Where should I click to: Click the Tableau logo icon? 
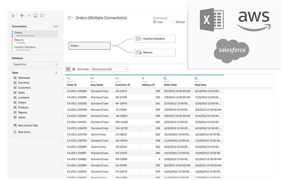click(x=13, y=16)
